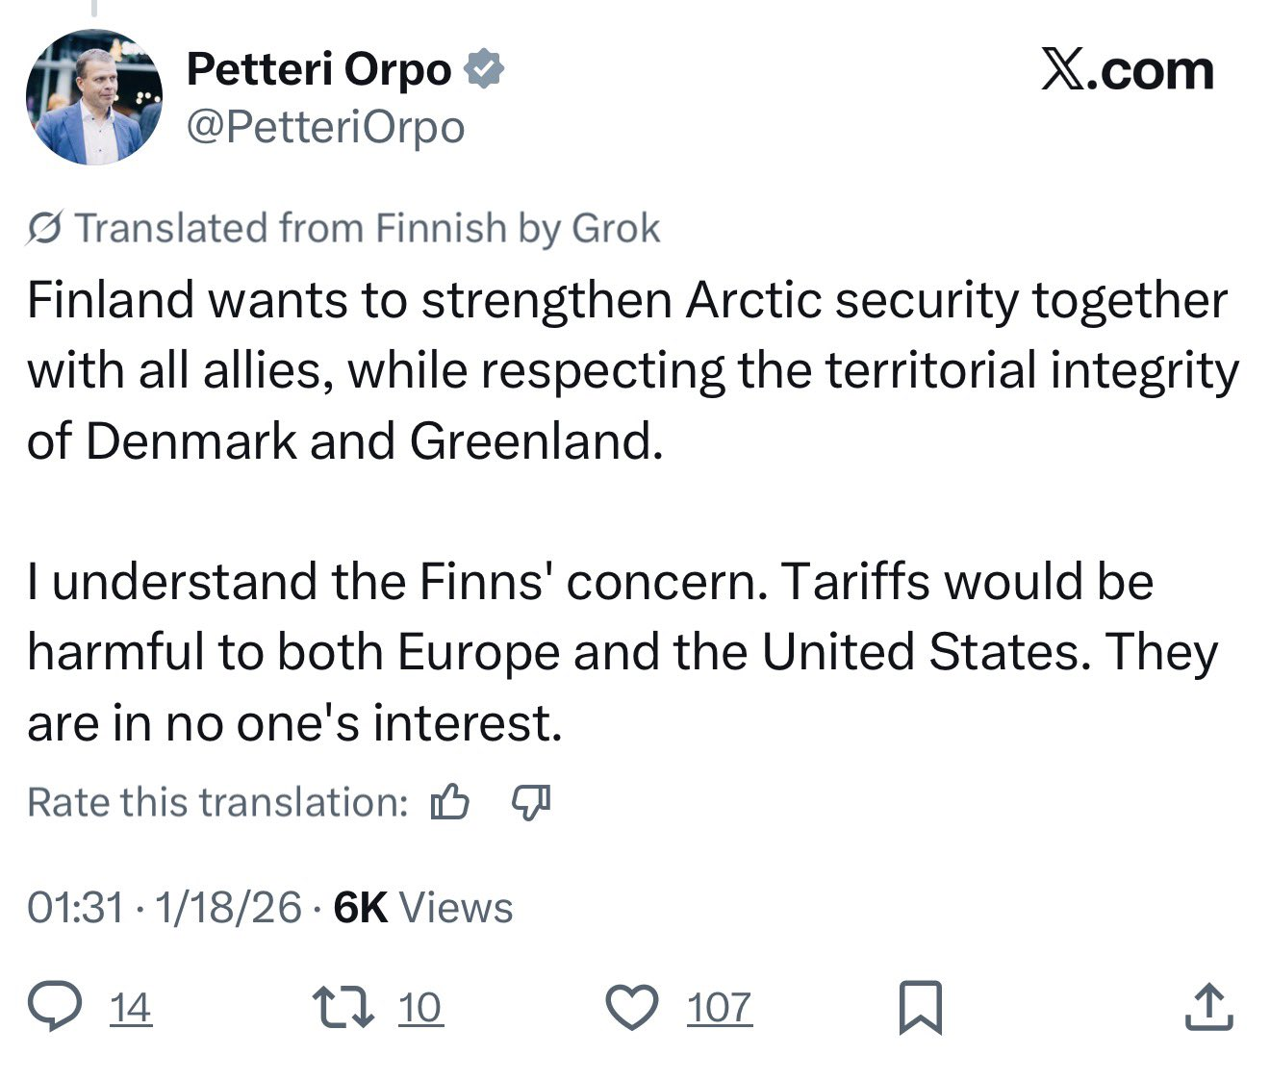Open the @PetteriOrpo handle link
The height and width of the screenshot is (1080, 1270).
(325, 127)
